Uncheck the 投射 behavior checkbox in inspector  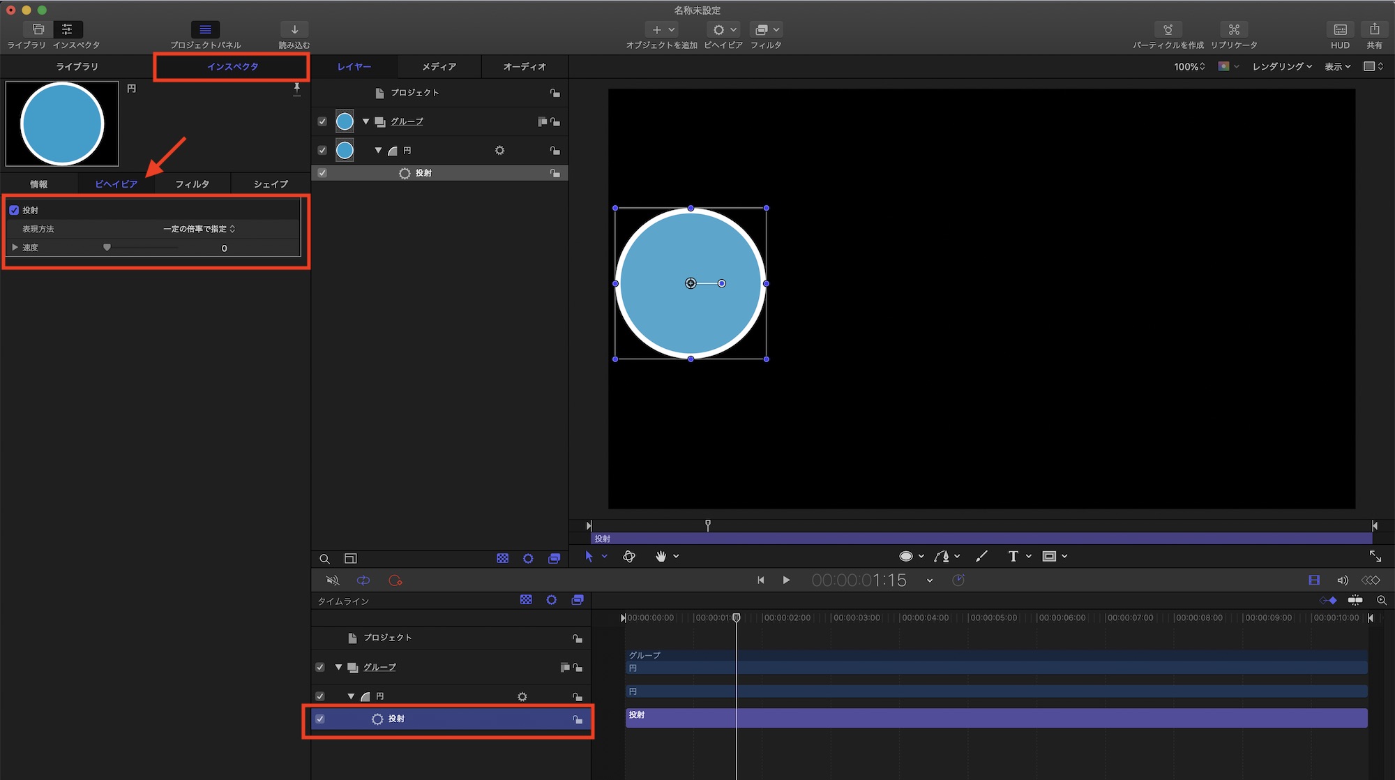point(14,210)
